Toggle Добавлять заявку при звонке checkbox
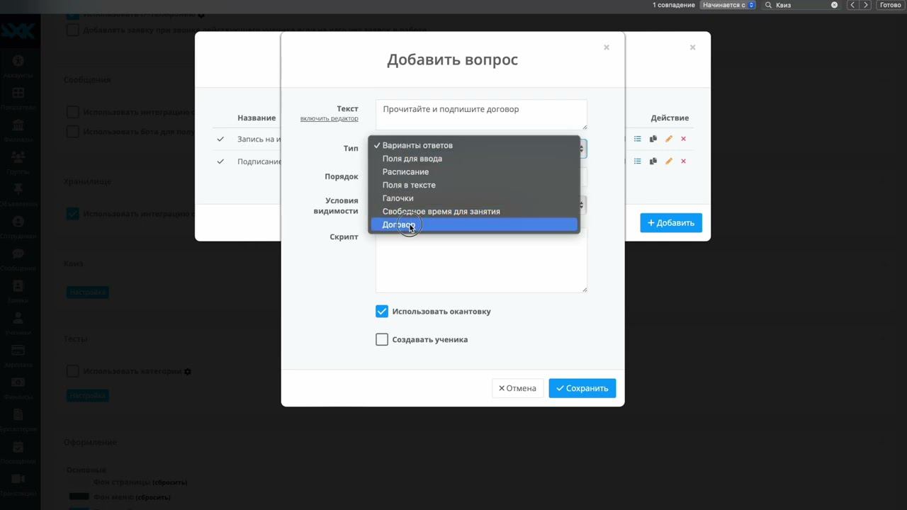The width and height of the screenshot is (907, 510). click(72, 30)
